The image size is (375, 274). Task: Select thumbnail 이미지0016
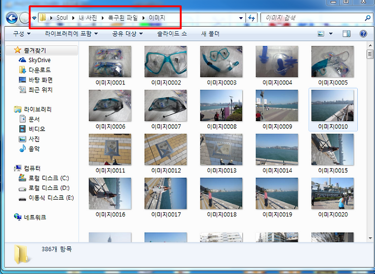110,193
